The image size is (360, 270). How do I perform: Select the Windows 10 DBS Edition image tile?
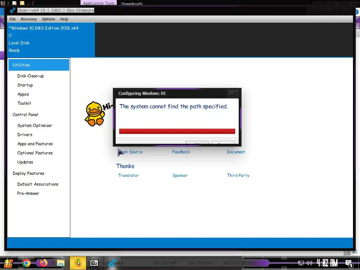click(x=51, y=39)
